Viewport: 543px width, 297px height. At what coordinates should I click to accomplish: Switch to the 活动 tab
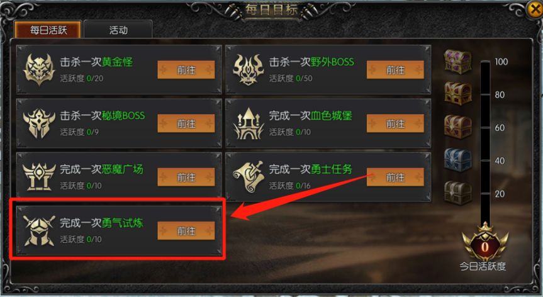pyautogui.click(x=118, y=30)
